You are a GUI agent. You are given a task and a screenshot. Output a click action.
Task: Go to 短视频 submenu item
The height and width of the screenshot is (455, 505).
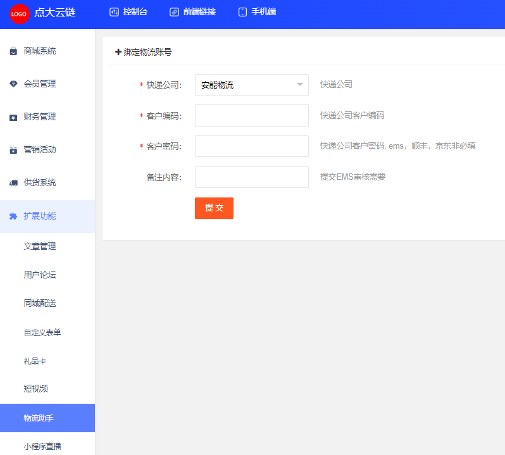click(47, 389)
